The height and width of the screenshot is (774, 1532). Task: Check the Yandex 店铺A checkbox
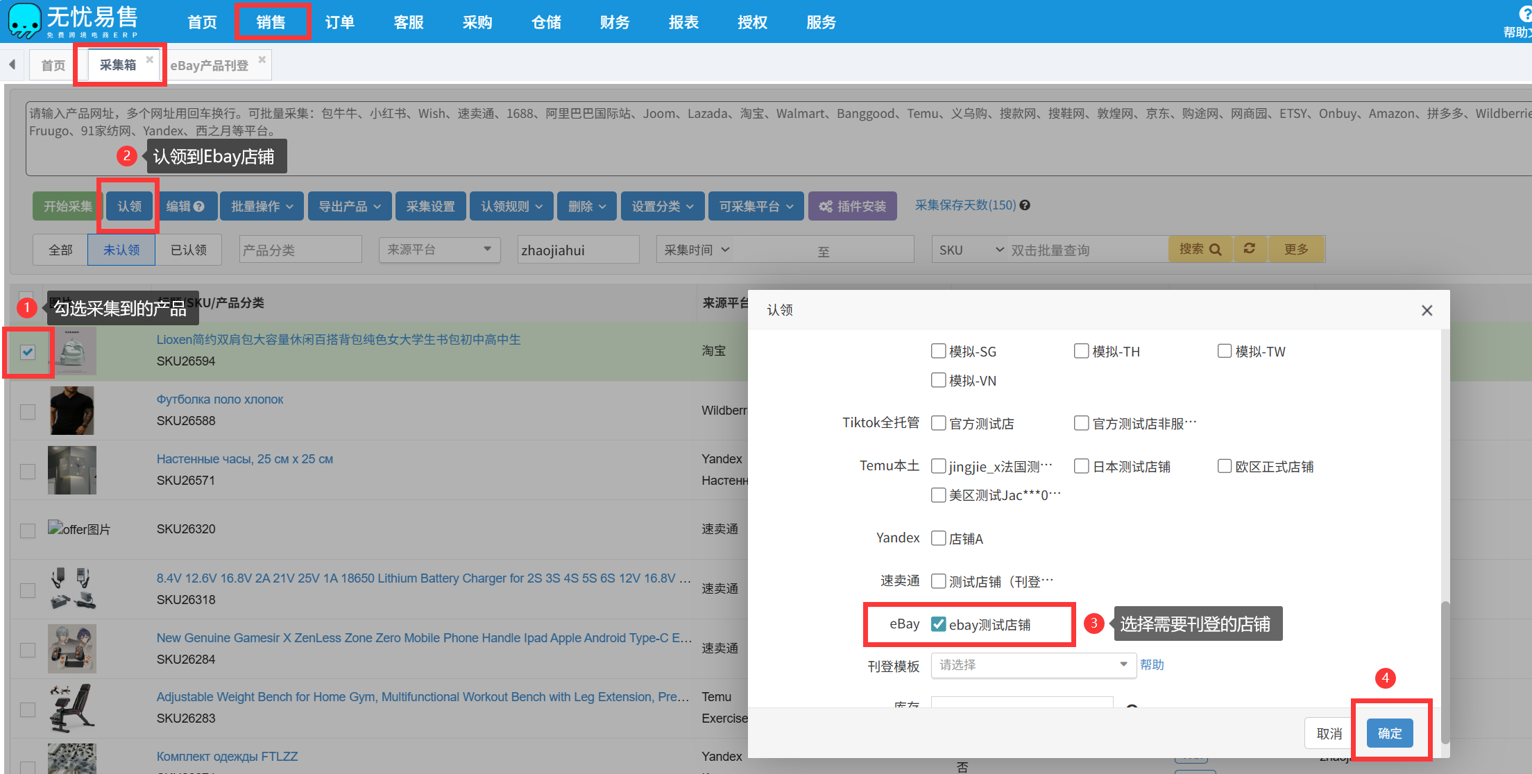938,538
